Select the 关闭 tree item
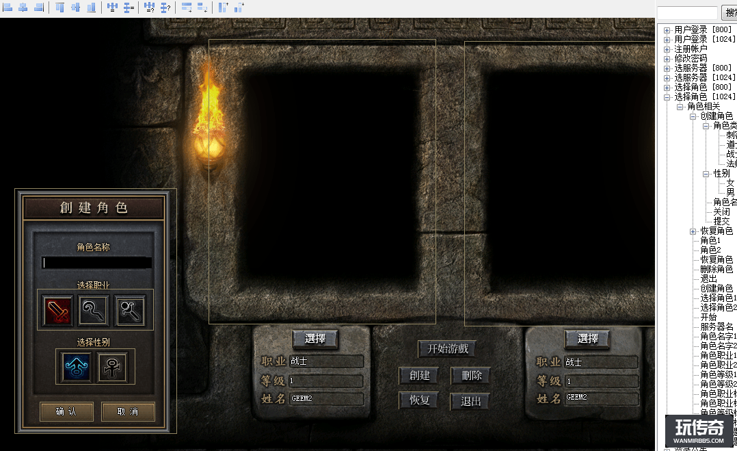 [721, 211]
